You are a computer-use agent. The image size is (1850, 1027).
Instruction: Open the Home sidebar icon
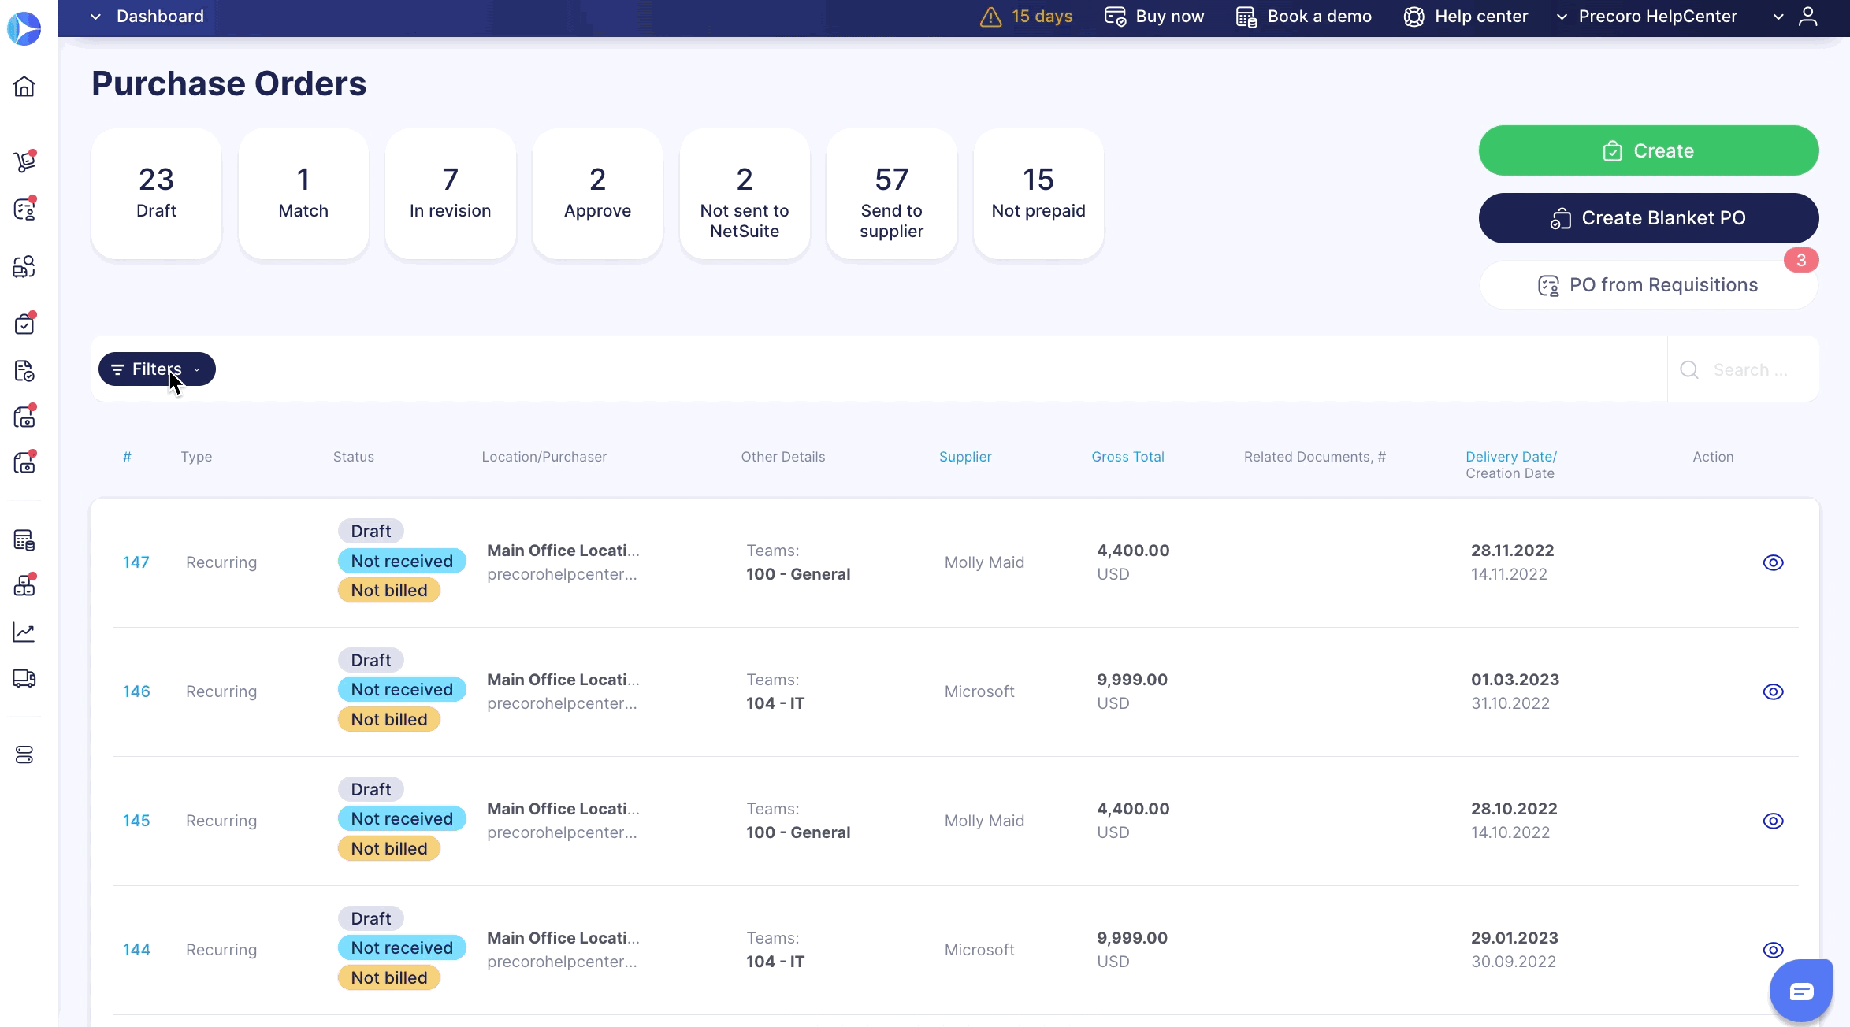click(x=24, y=86)
